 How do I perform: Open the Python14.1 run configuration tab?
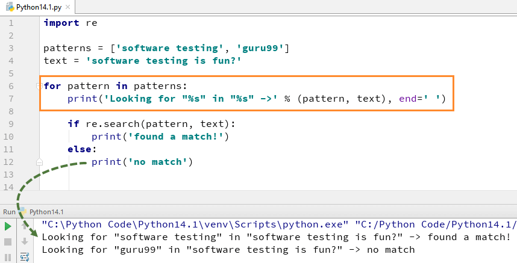click(x=46, y=212)
